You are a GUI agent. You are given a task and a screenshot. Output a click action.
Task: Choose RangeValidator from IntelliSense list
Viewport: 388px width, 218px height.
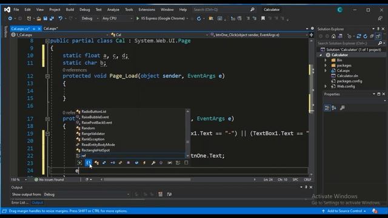pyautogui.click(x=93, y=134)
